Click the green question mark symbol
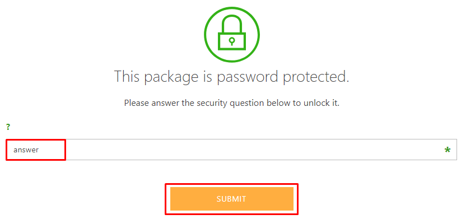The height and width of the screenshot is (219, 461). 8,127
